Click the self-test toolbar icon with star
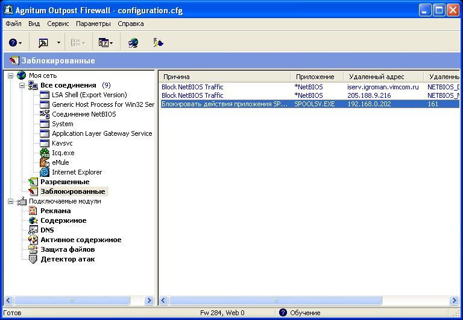 tap(159, 43)
